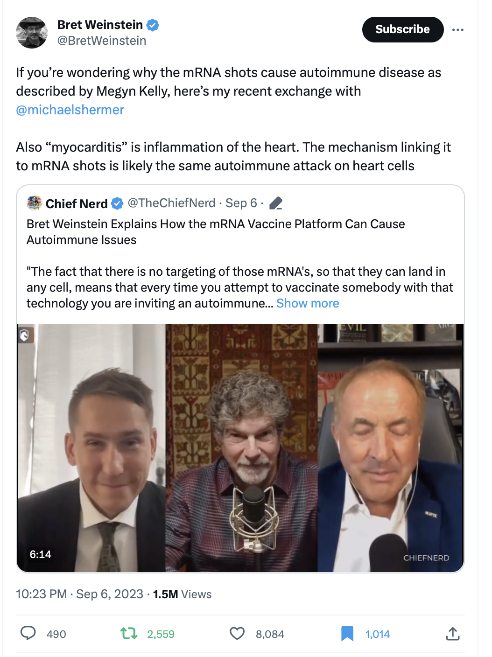Image resolution: width=492 pixels, height=657 pixels.
Task: View the 2,559 retweets count
Action: tap(161, 634)
